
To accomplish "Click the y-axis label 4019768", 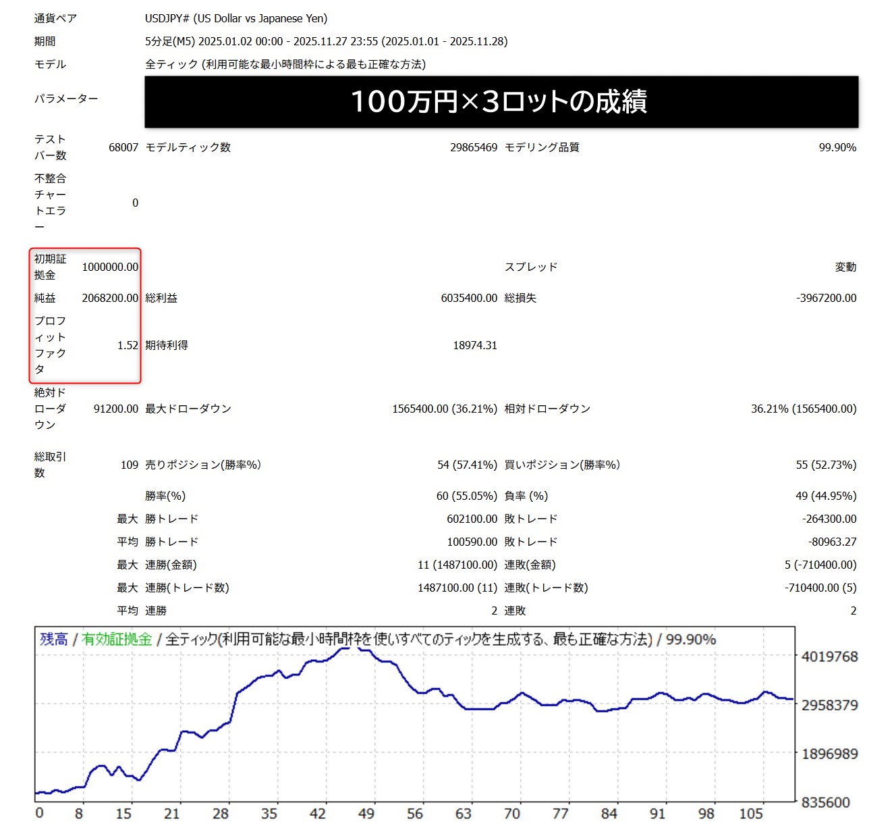I will point(829,656).
